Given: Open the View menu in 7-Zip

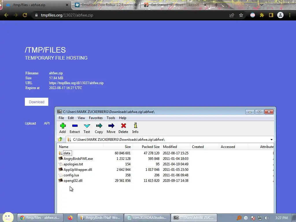Looking at the screenshot, I should click(x=81, y=118).
